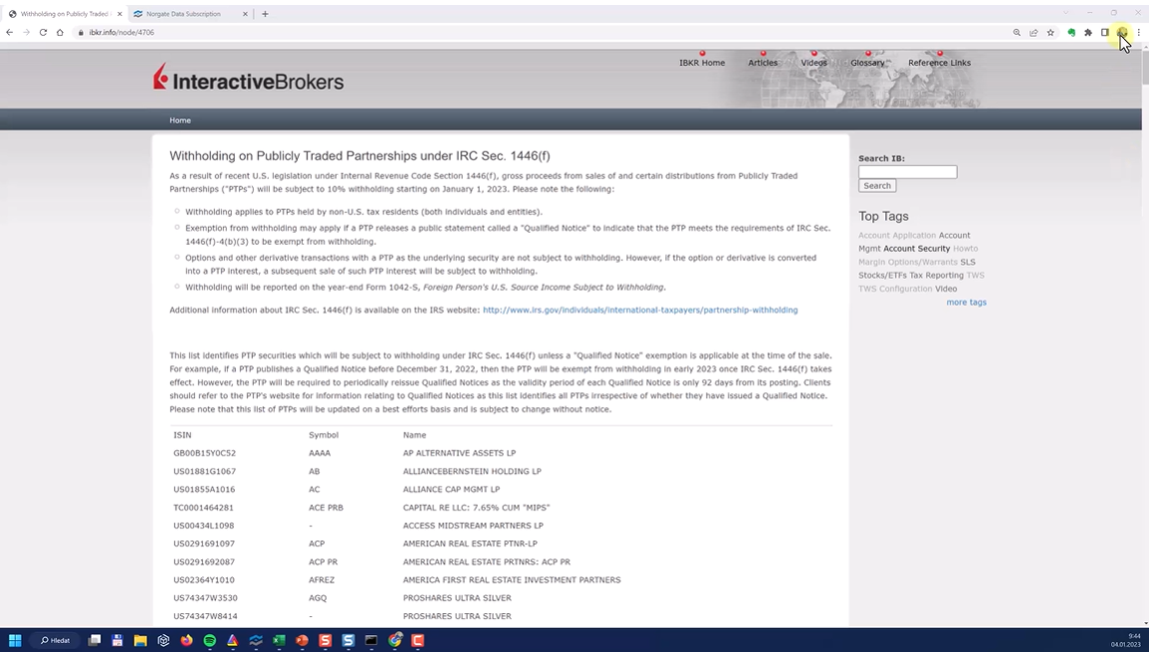Switch to Norgate Data Subscription tab
Viewport: 1150px width, 652px height.
191,14
